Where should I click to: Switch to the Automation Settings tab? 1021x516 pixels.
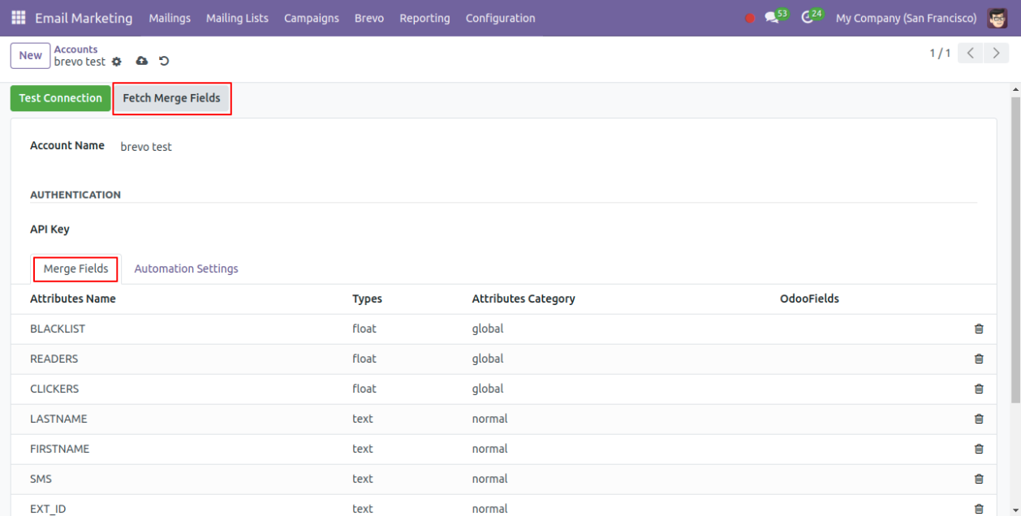[x=186, y=269]
